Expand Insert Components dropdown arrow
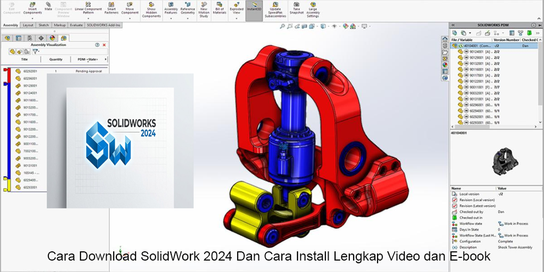The width and height of the screenshot is (544, 272). (x=32, y=18)
